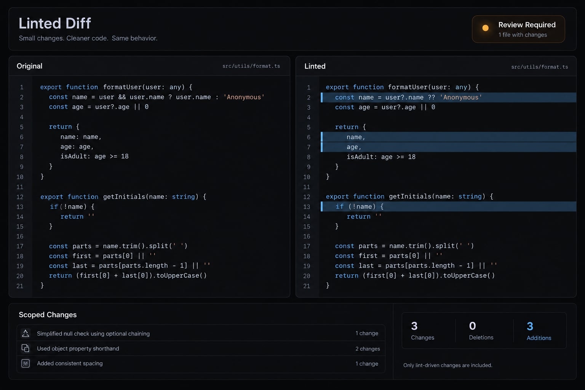
Task: Click the icon beside Added consistent spacing
Action: pyautogui.click(x=26, y=363)
